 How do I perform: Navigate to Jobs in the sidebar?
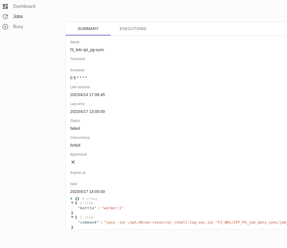point(18,16)
